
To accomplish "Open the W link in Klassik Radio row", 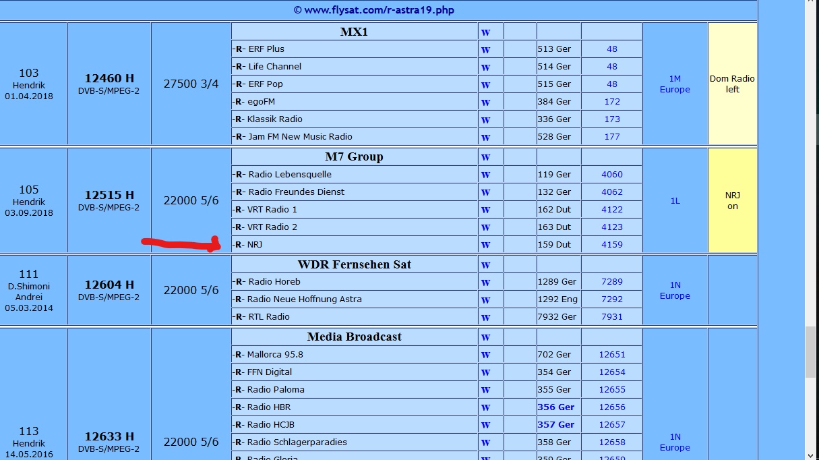I will coord(485,119).
